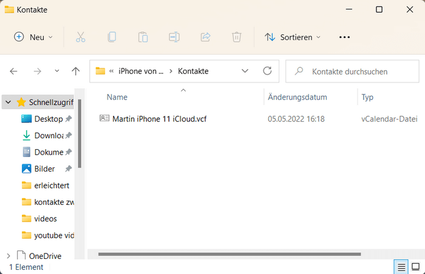This screenshot has height=274, width=425.
Task: Close the Kontakte window
Action: point(410,10)
